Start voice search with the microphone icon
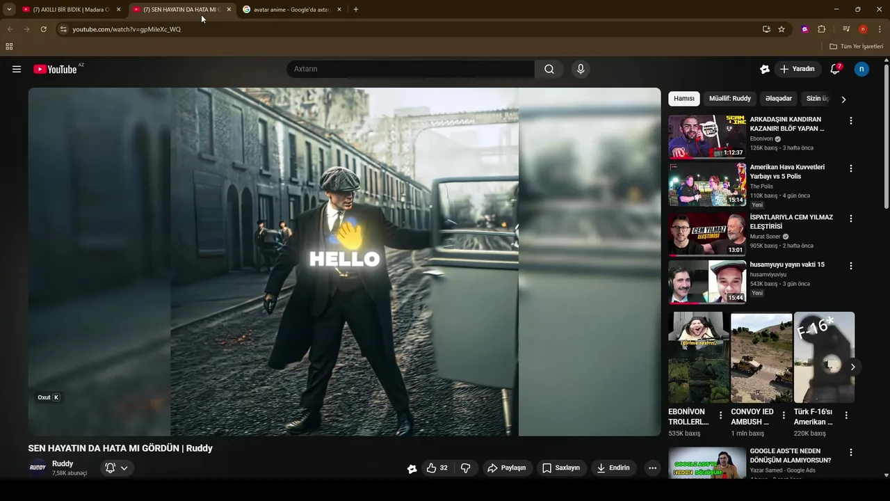 coord(581,69)
